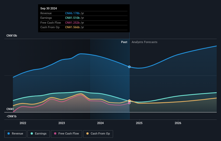
Task: Click the Free Cash Flow label in tooltip
Action: tap(51, 23)
